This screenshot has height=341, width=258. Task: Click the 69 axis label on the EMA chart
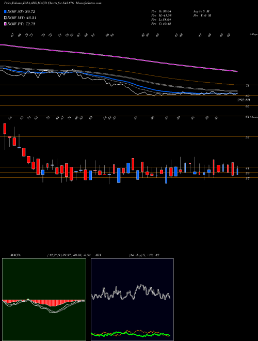click(247, 96)
